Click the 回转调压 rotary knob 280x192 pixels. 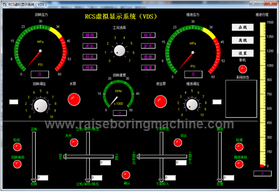tap(40, 106)
